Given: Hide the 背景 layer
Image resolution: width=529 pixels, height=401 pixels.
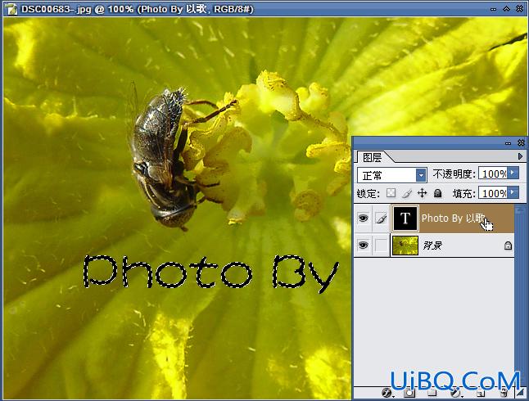Looking at the screenshot, I should 363,246.
